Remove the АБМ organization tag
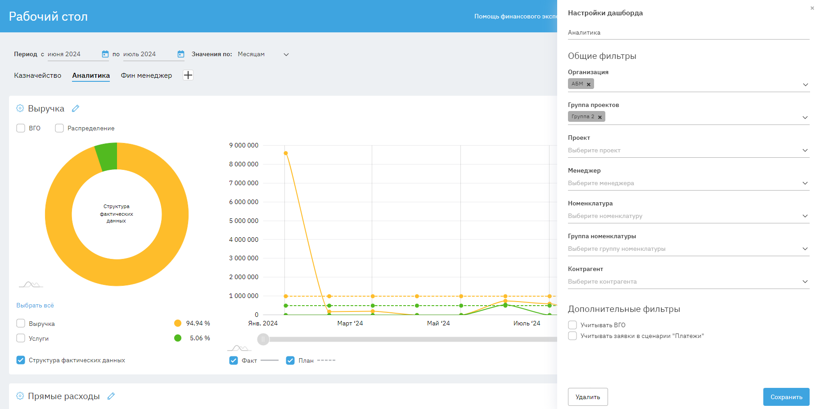Screen dimensions: 820x409 tap(588, 84)
